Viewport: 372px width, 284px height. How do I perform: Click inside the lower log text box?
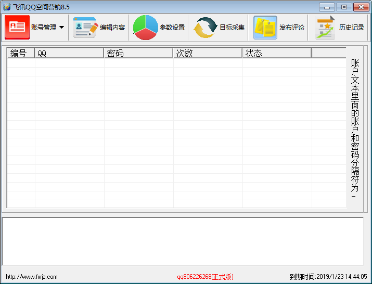point(183,241)
